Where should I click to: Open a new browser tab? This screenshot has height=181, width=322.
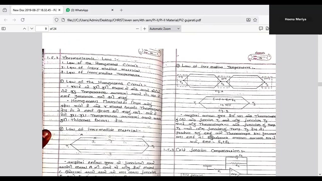[121, 10]
